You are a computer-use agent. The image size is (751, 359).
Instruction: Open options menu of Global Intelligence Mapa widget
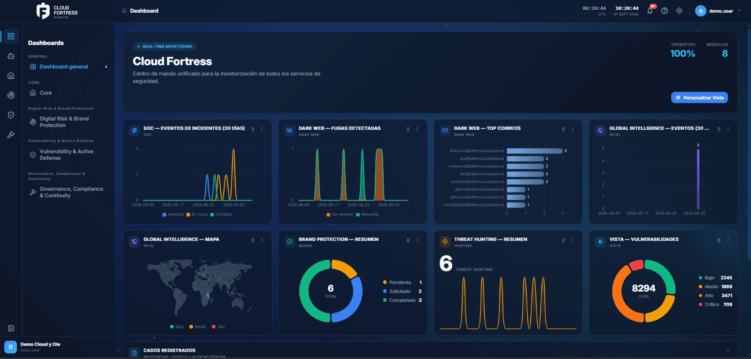pos(262,240)
